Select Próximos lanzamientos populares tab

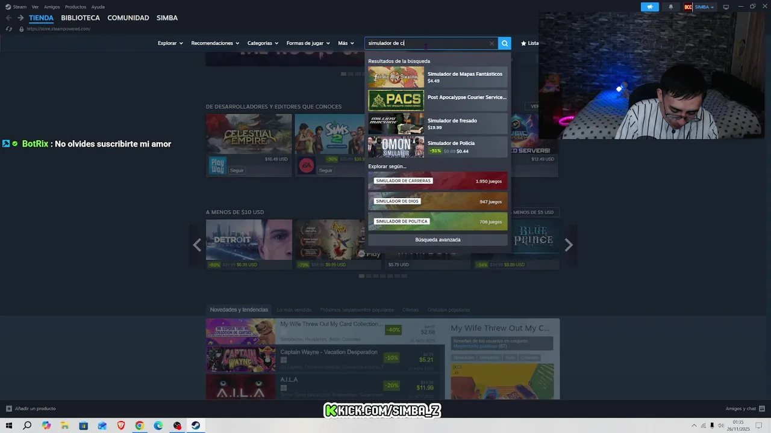(357, 310)
